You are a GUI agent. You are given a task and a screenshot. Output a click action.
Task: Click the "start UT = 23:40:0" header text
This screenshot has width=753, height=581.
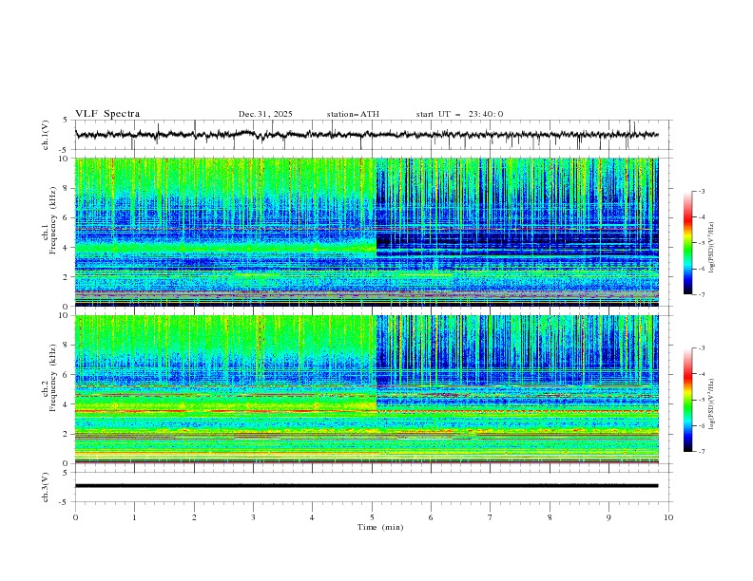pos(459,114)
